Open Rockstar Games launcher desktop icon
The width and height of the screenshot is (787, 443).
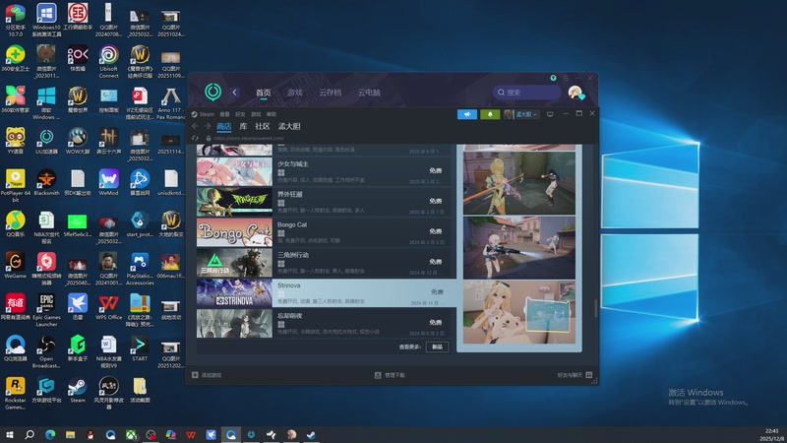pos(15,393)
